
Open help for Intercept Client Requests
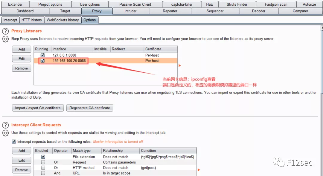(5, 125)
